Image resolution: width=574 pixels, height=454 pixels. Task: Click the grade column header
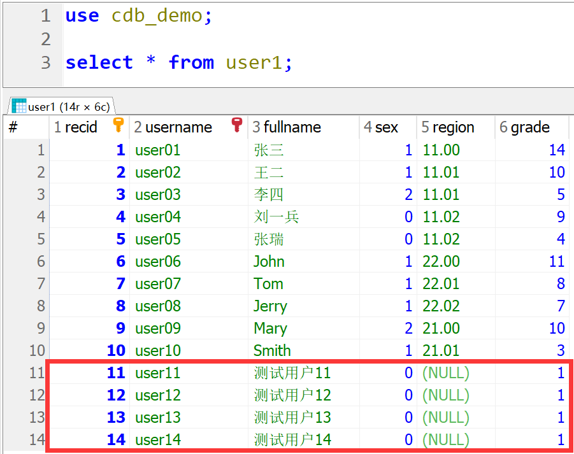[x=524, y=127]
